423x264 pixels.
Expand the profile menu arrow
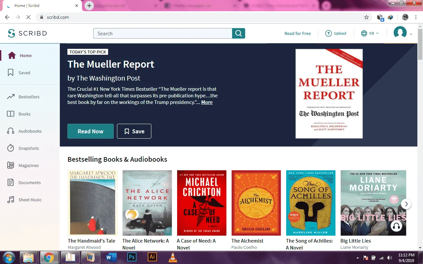pyautogui.click(x=411, y=34)
